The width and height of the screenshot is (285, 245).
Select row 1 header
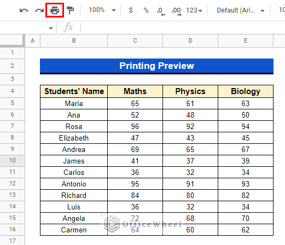[12, 53]
